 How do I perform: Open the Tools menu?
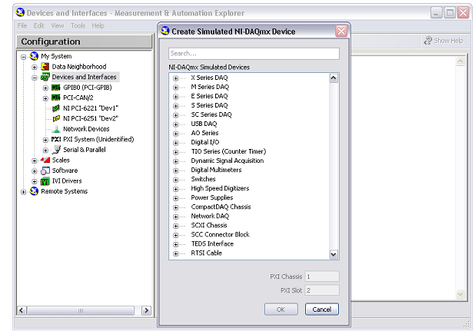click(78, 25)
